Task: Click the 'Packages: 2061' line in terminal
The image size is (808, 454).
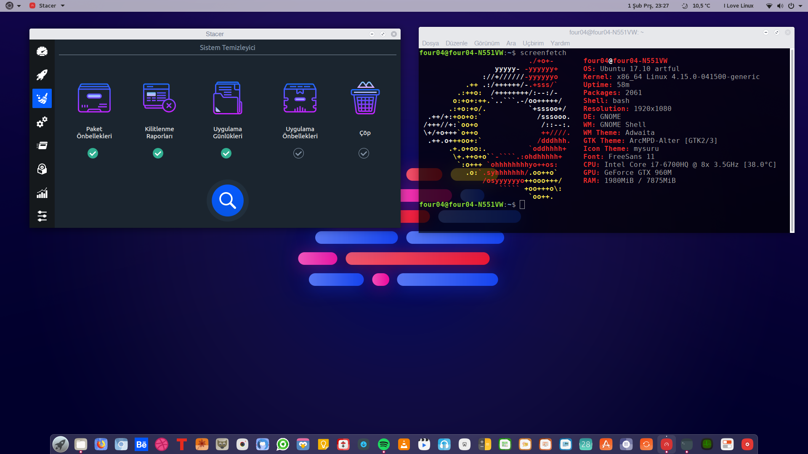Action: tap(613, 93)
